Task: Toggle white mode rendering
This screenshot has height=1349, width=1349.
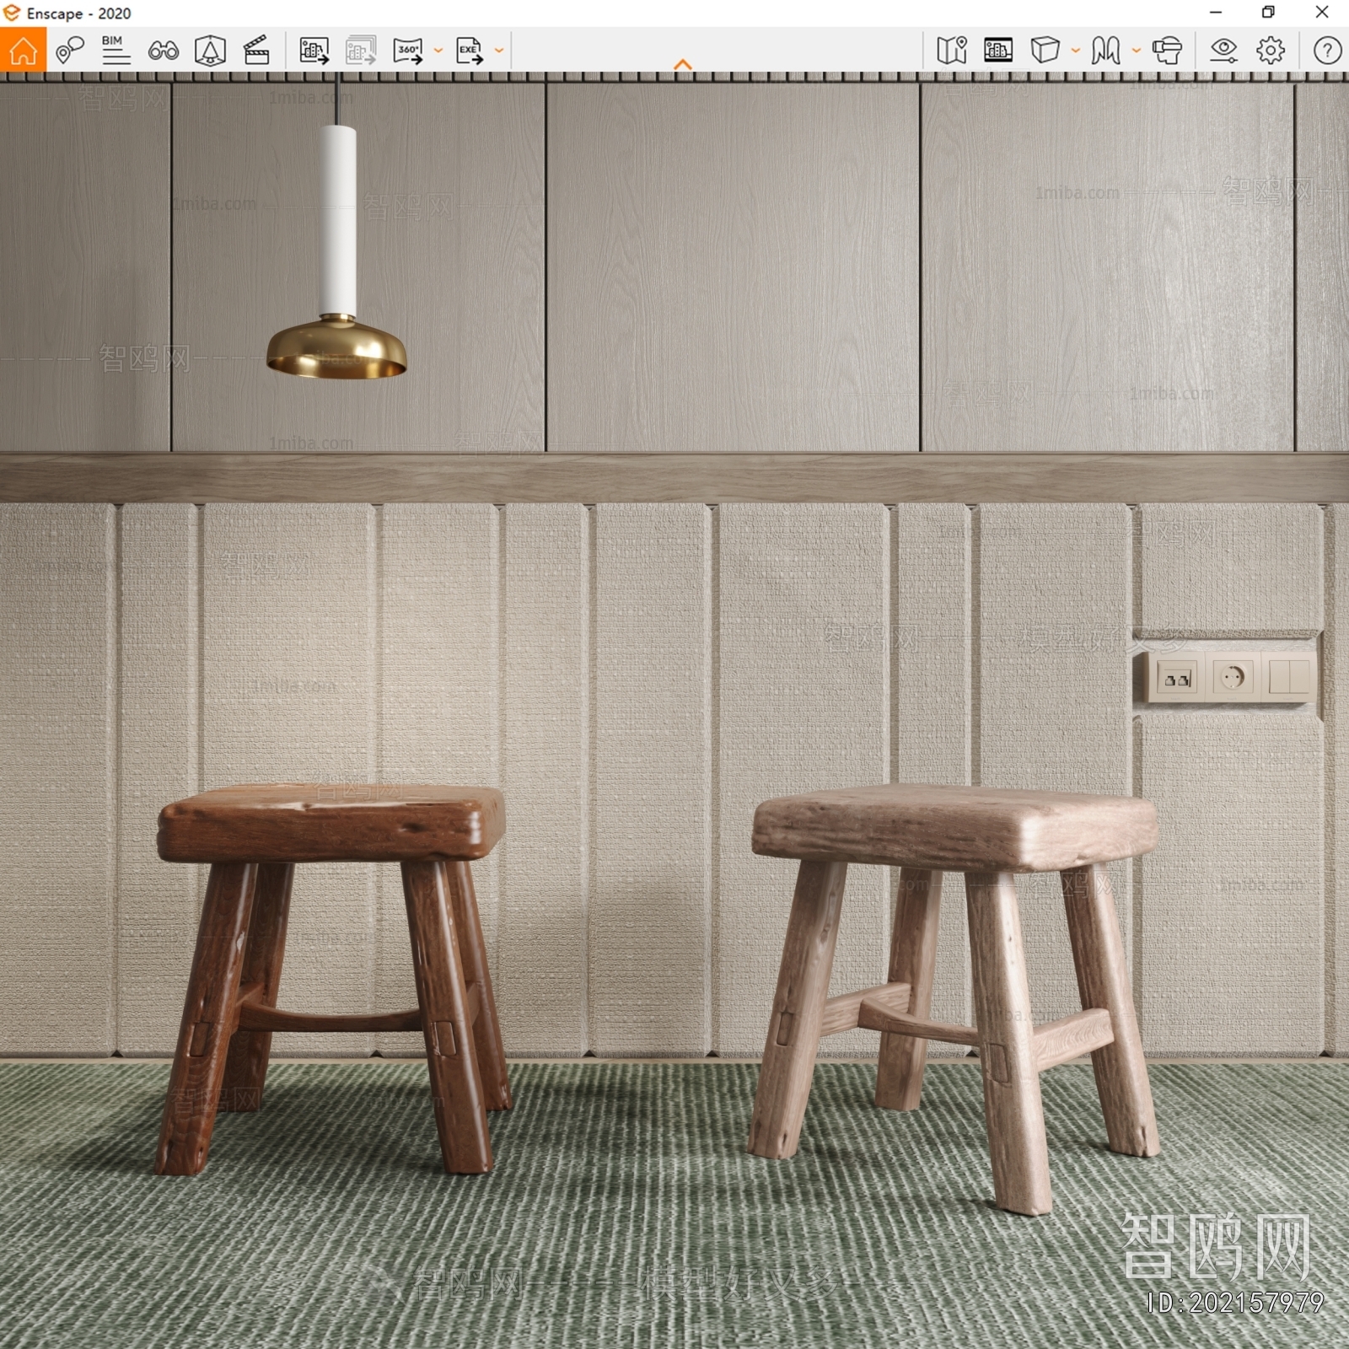Action: 1046,51
